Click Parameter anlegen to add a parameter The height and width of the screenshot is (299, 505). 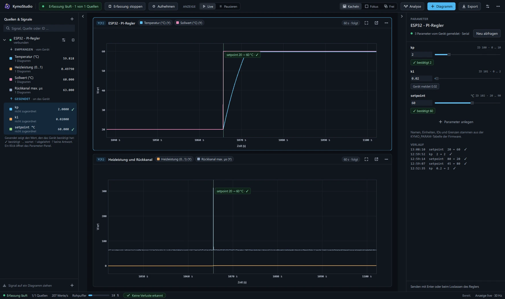(x=456, y=122)
